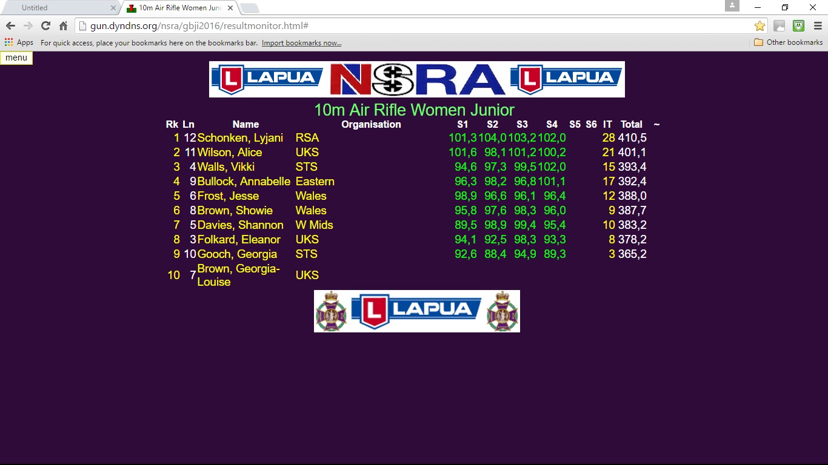
Task: Click the Total column header
Action: 631,124
